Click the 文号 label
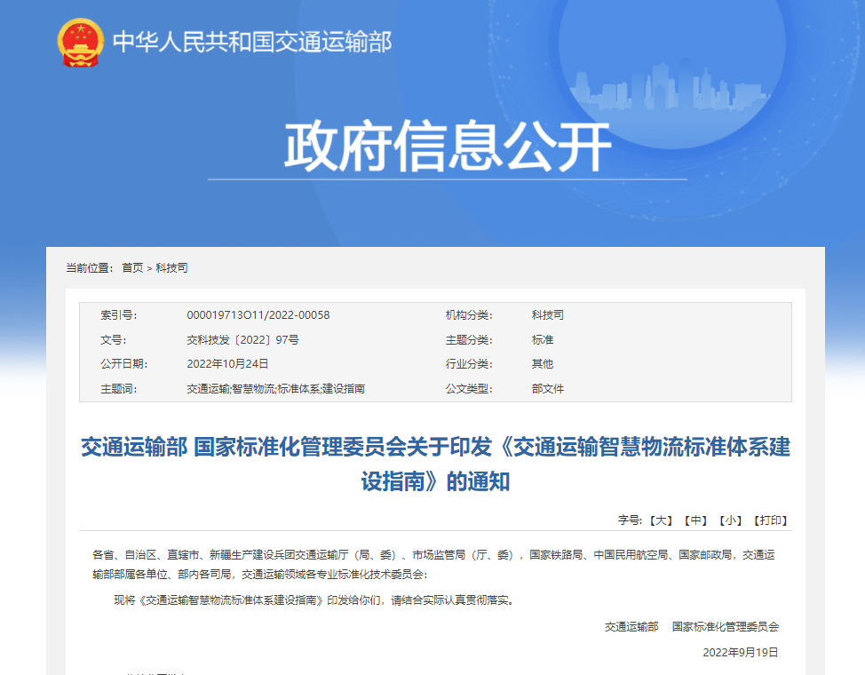865x675 pixels. point(113,340)
